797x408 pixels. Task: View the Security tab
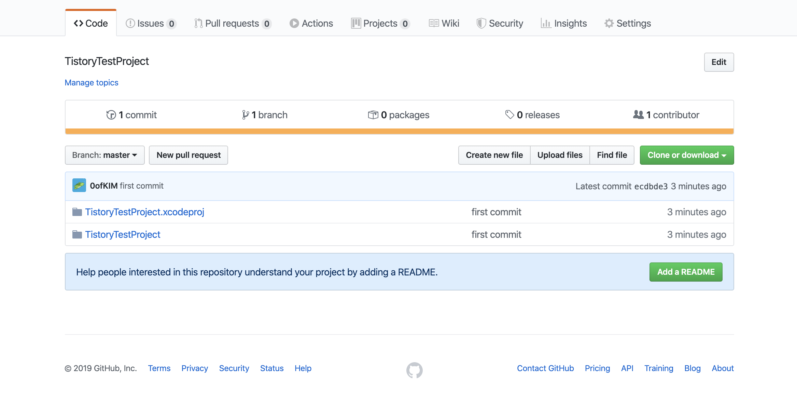point(500,23)
